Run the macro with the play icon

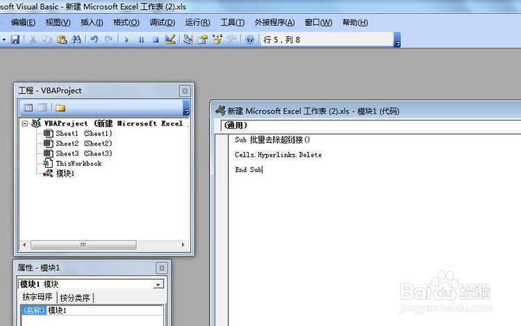tap(126, 40)
